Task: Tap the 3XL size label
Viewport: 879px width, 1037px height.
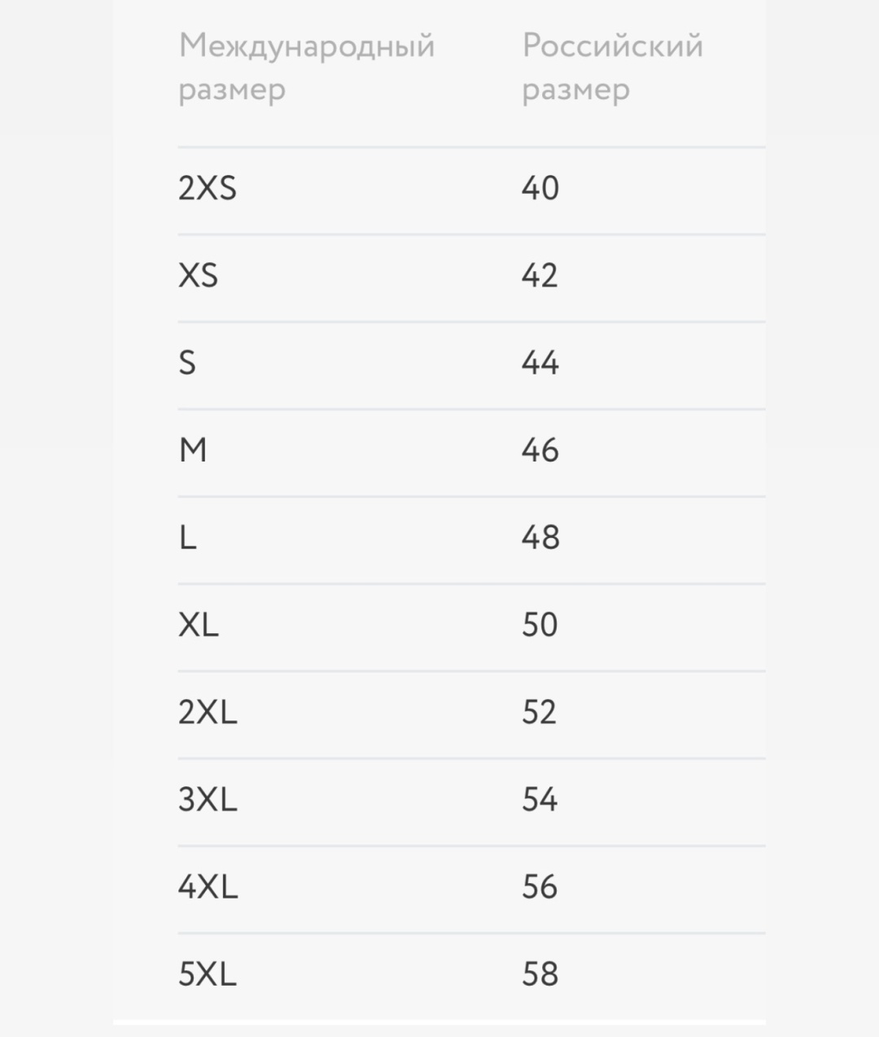Action: (x=208, y=800)
